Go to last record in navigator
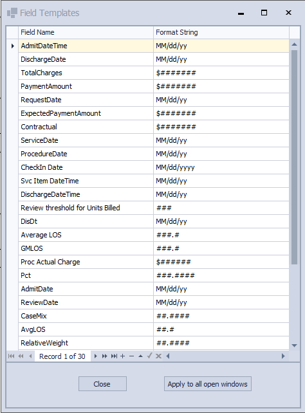This screenshot has width=305, height=413. [x=114, y=356]
